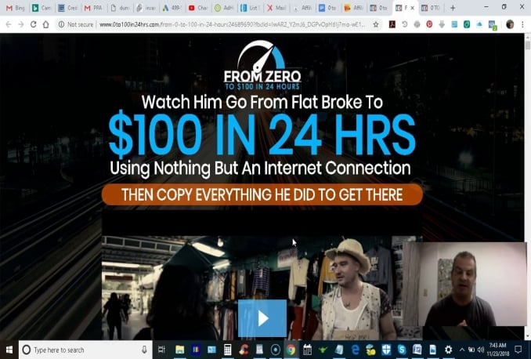Click the From Zero logo
This screenshot has width=531, height=359.
click(x=262, y=65)
